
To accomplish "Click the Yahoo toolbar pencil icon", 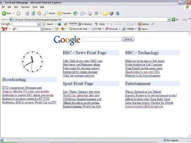I will coord(14,29).
